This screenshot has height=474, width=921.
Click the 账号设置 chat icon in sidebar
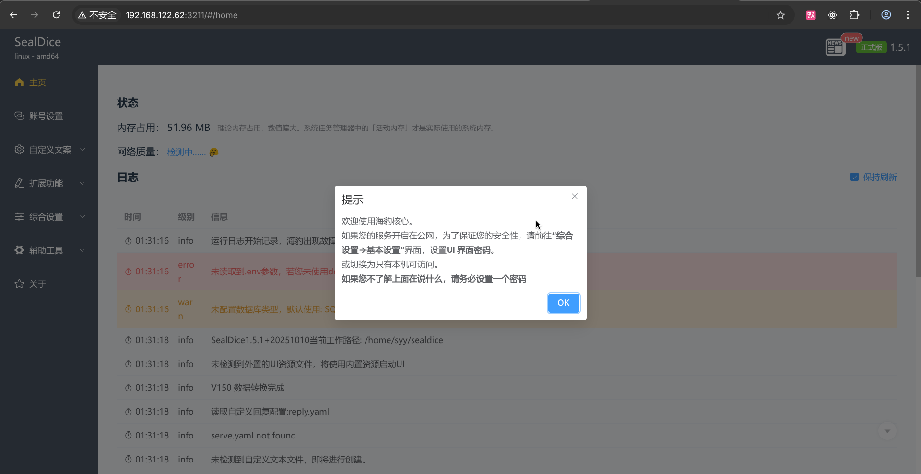tap(19, 116)
